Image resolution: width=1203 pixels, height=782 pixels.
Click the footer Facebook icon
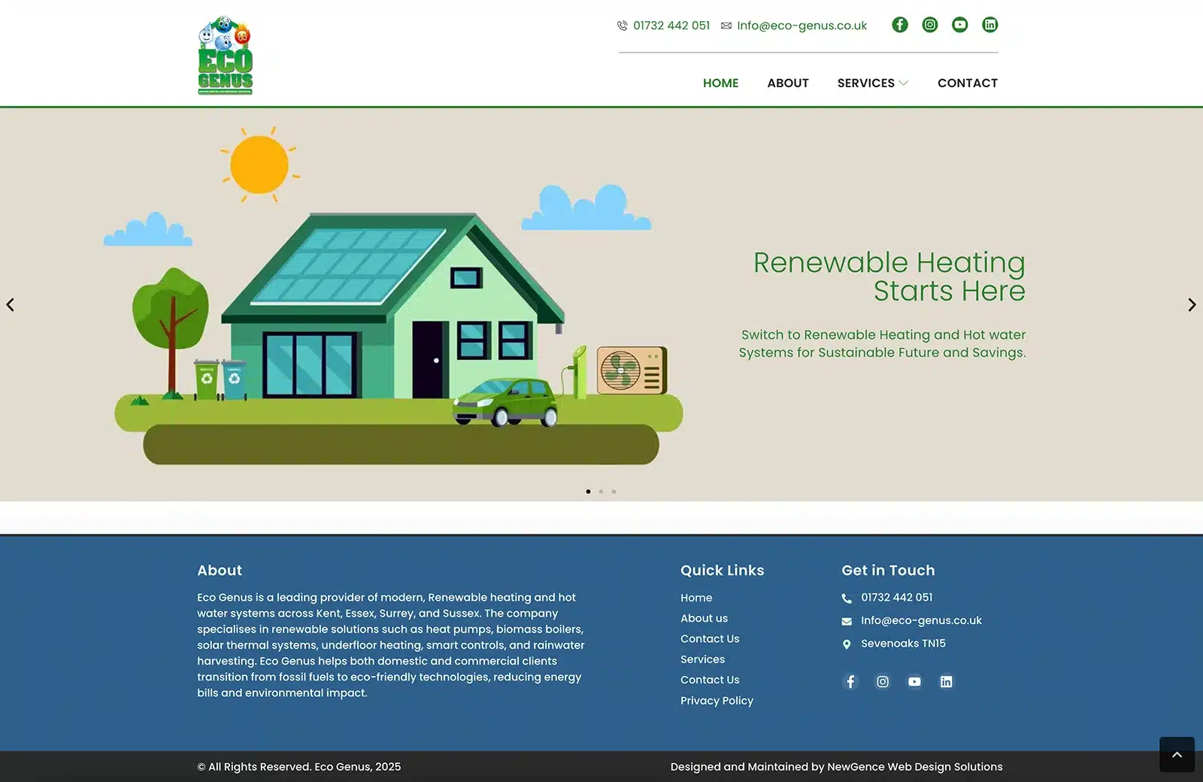click(850, 681)
